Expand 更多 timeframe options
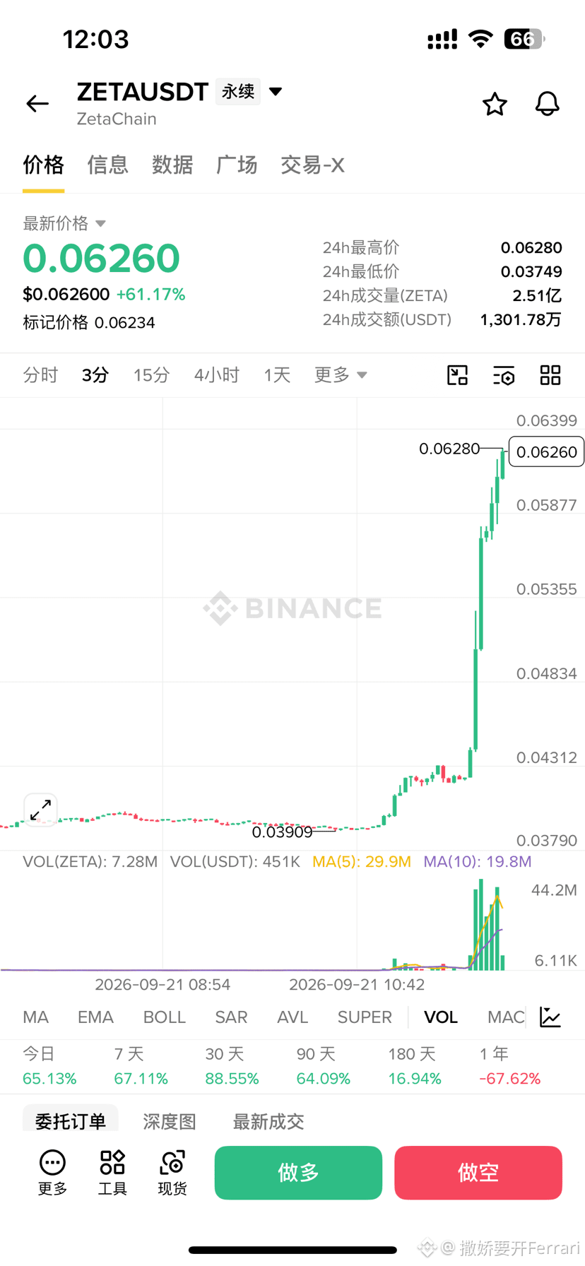Viewport: 585px width, 1266px height. click(x=341, y=375)
